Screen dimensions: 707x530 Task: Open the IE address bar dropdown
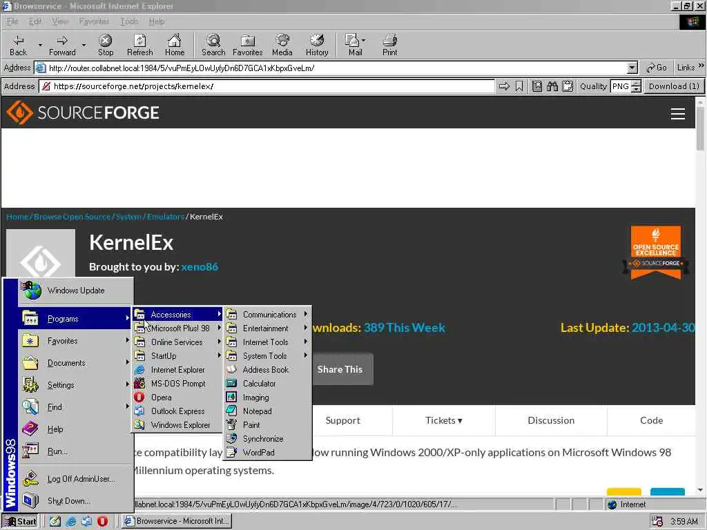pyautogui.click(x=632, y=68)
